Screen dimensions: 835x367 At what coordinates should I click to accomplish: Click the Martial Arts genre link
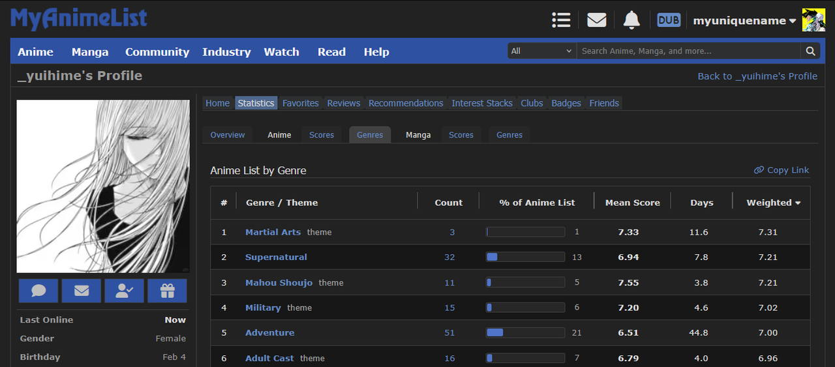coord(273,232)
